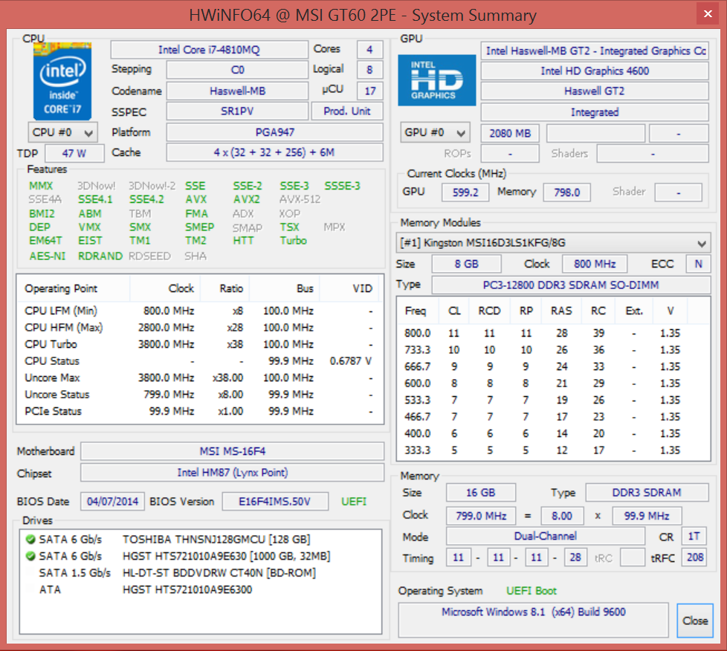The image size is (727, 651).
Task: Click the Prod. Unit field
Action: coord(347,111)
